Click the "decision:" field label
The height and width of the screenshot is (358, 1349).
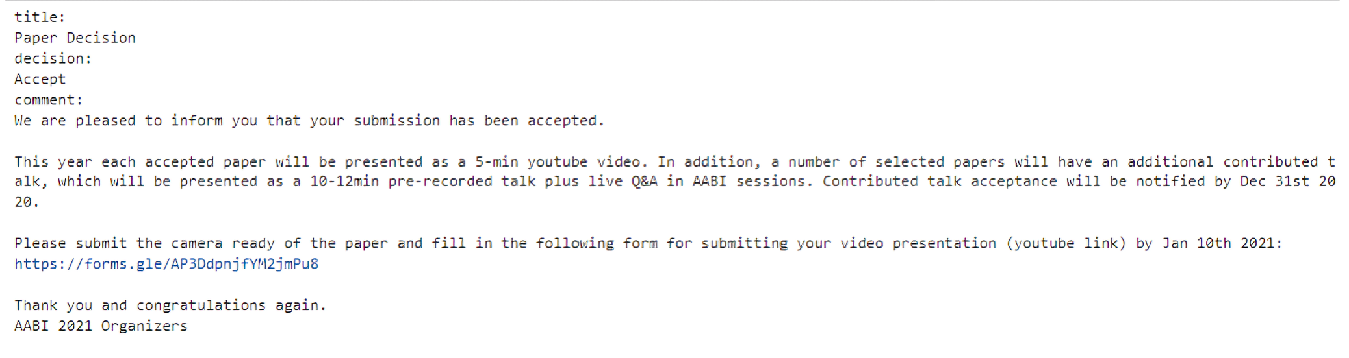[53, 58]
